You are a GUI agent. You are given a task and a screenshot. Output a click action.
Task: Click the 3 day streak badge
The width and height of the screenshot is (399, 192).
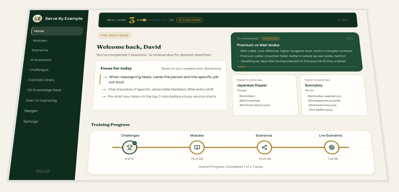189,20
